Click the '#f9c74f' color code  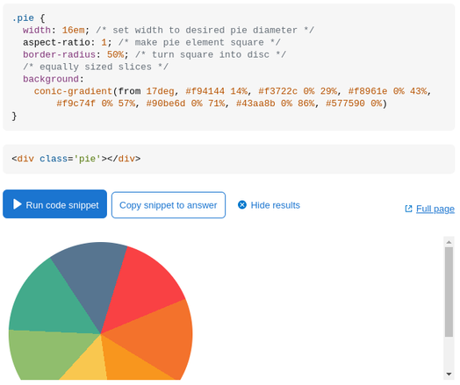pyautogui.click(x=76, y=103)
